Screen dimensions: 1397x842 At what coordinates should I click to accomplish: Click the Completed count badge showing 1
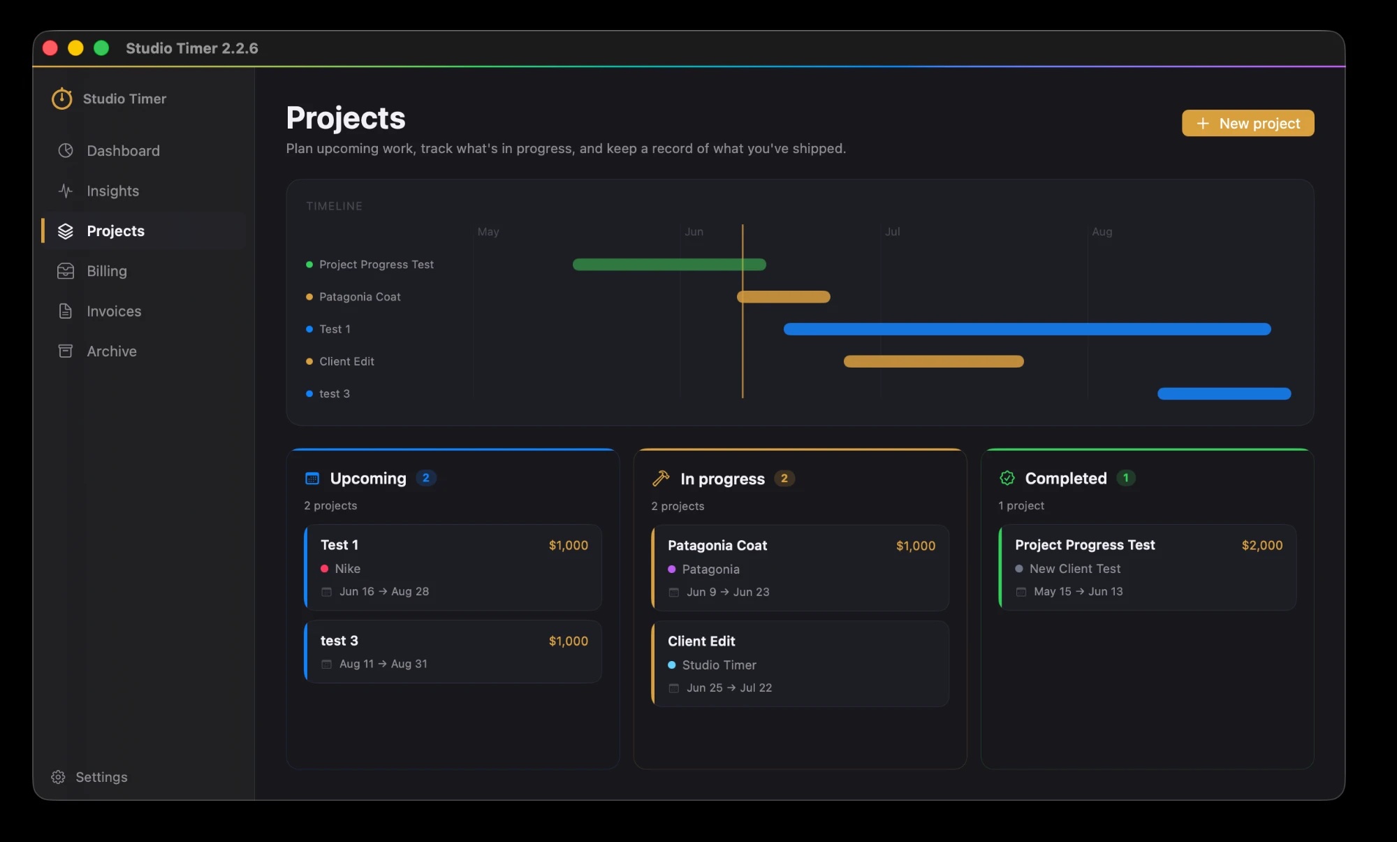tap(1126, 478)
